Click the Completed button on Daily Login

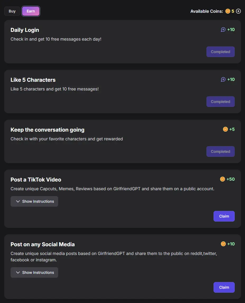click(x=220, y=52)
